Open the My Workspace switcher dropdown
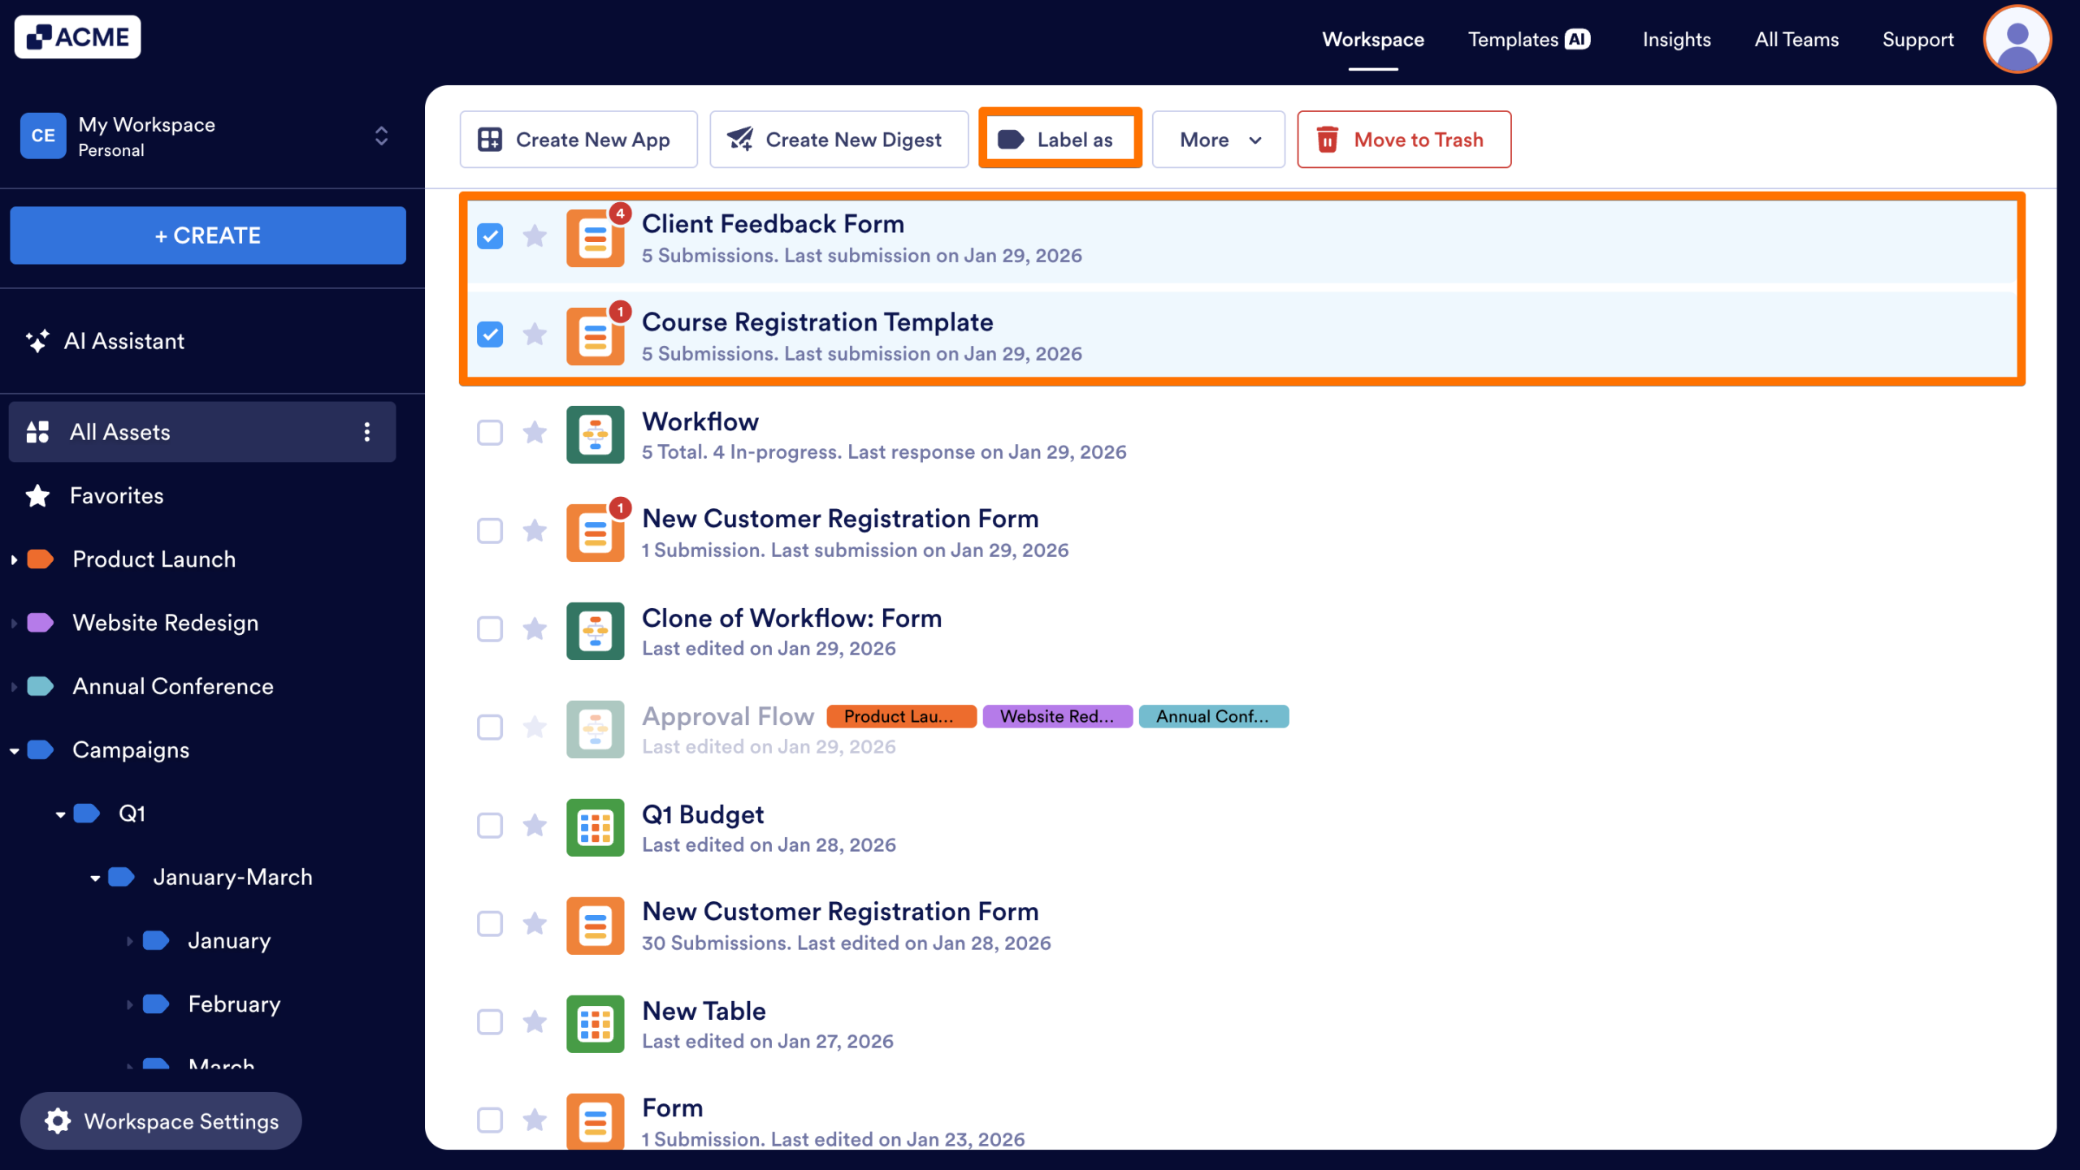This screenshot has width=2080, height=1170. (381, 136)
